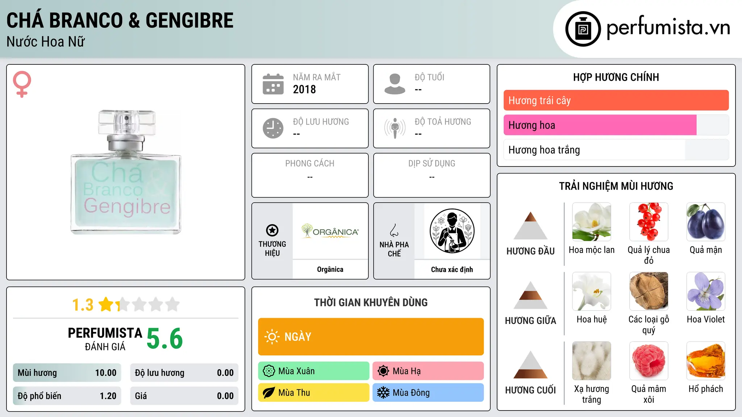The width and height of the screenshot is (742, 417).
Task: Open the Các loại gỗ quý note image
Action: pos(649,291)
